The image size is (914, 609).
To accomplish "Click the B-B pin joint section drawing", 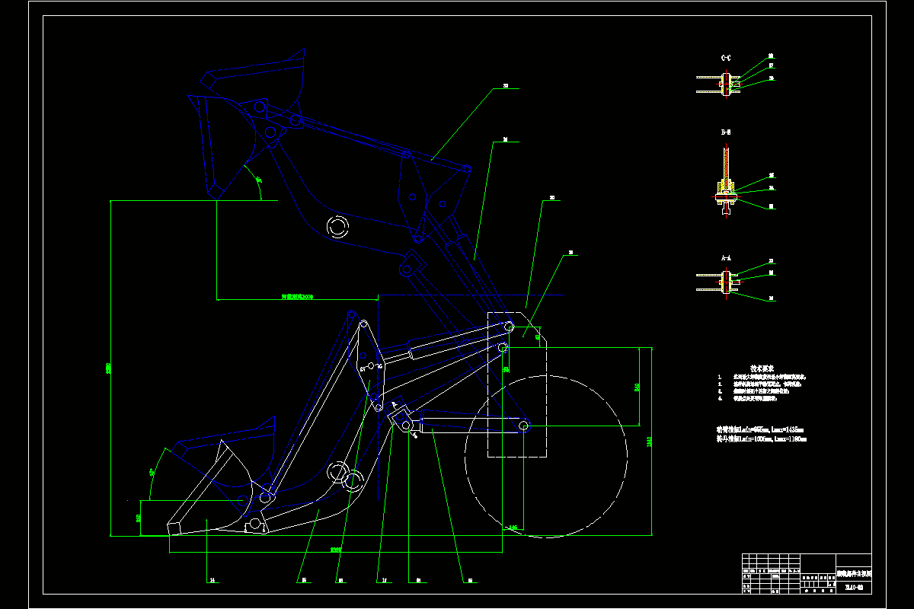I will [726, 183].
